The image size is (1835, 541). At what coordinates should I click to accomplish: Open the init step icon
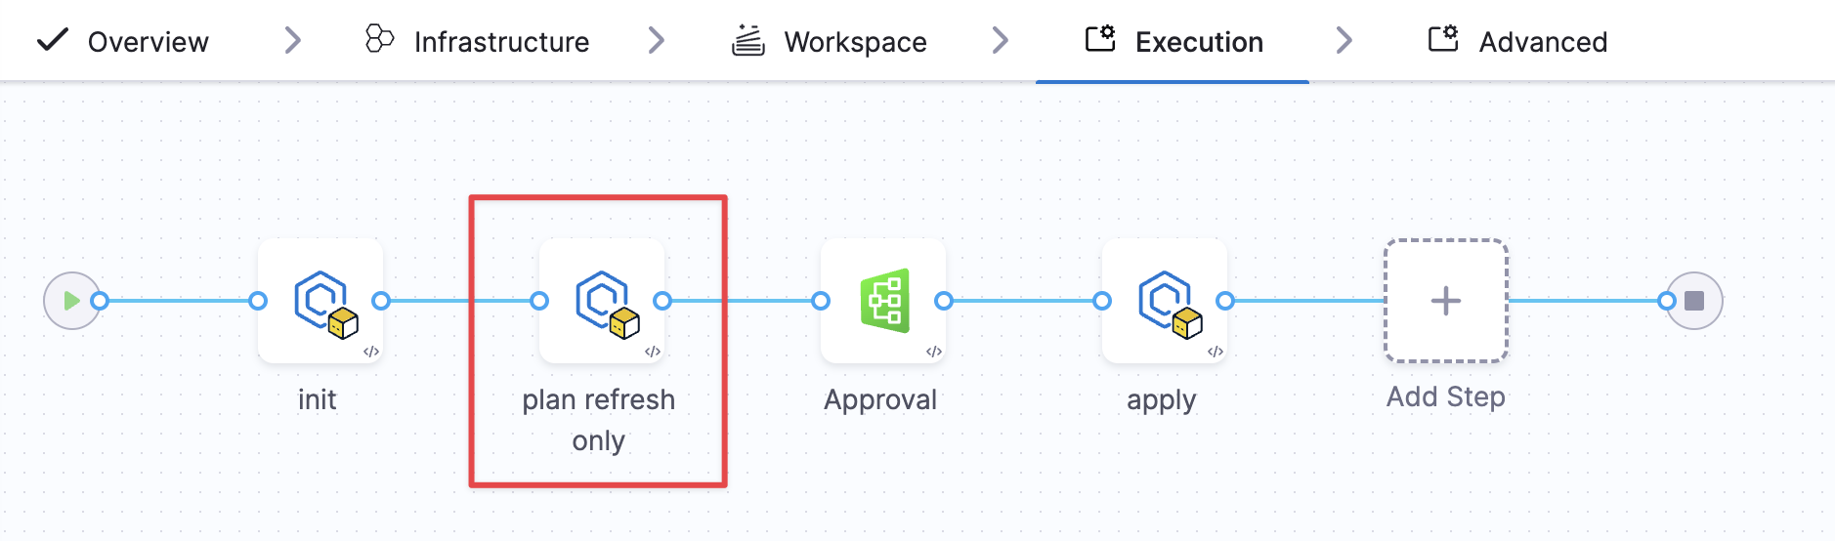tap(320, 301)
